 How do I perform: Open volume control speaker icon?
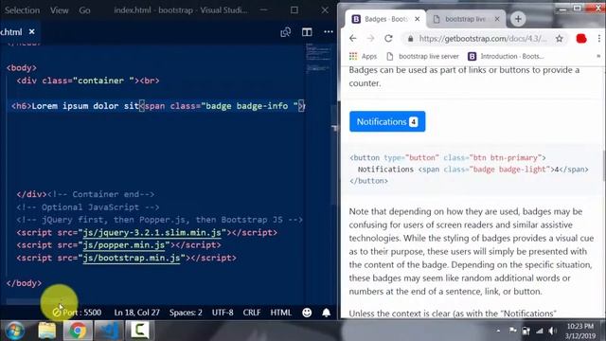[x=552, y=331]
